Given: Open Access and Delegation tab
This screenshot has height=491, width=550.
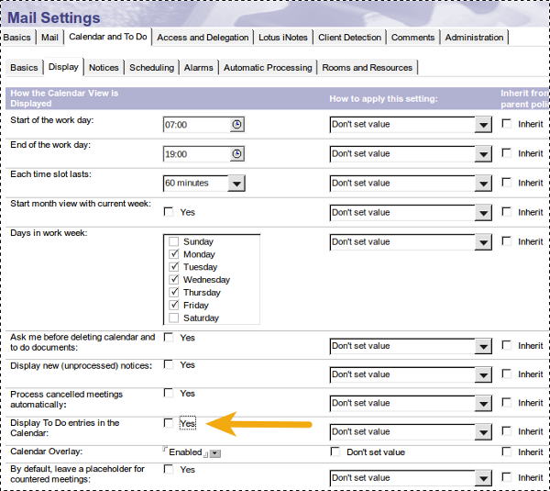Looking at the screenshot, I should (203, 38).
